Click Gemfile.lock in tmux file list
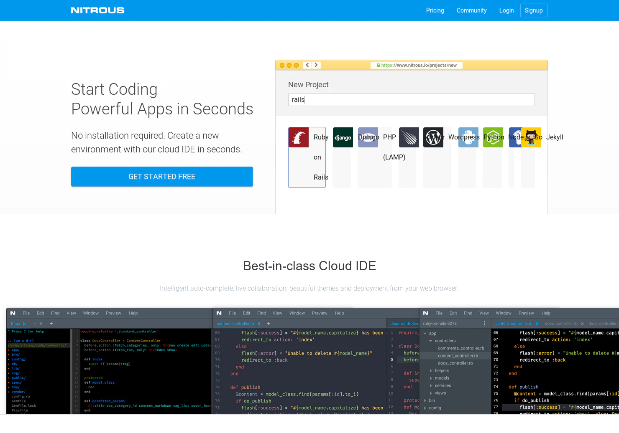This screenshot has width=619, height=433. click(24, 406)
